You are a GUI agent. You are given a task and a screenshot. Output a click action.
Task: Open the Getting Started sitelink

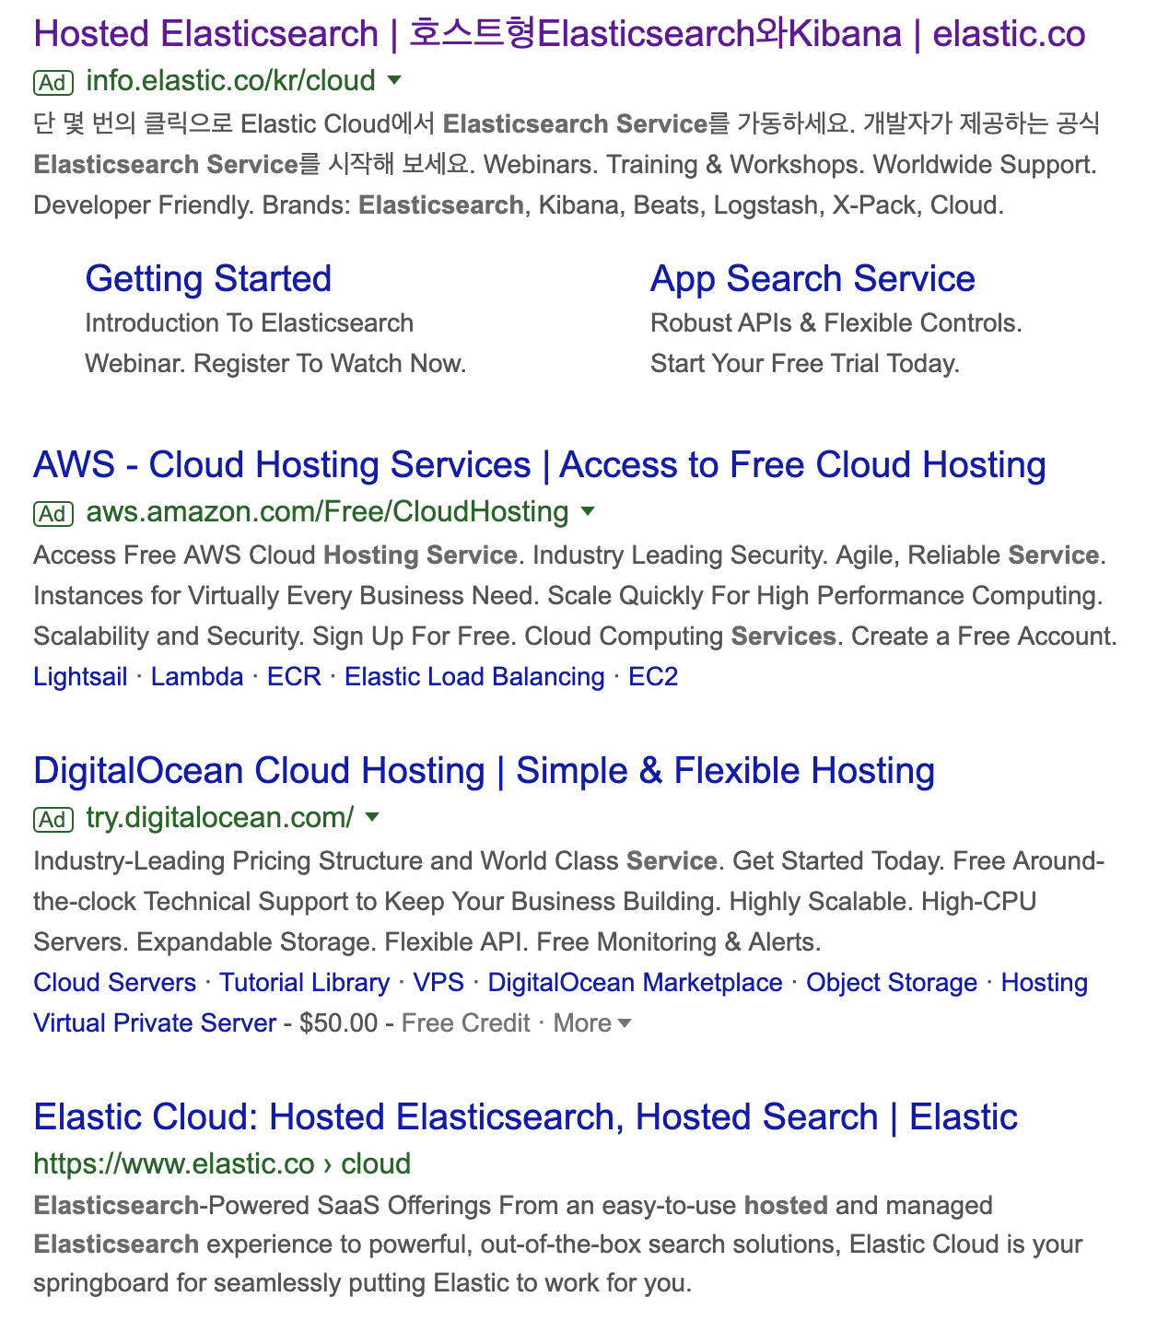(208, 278)
